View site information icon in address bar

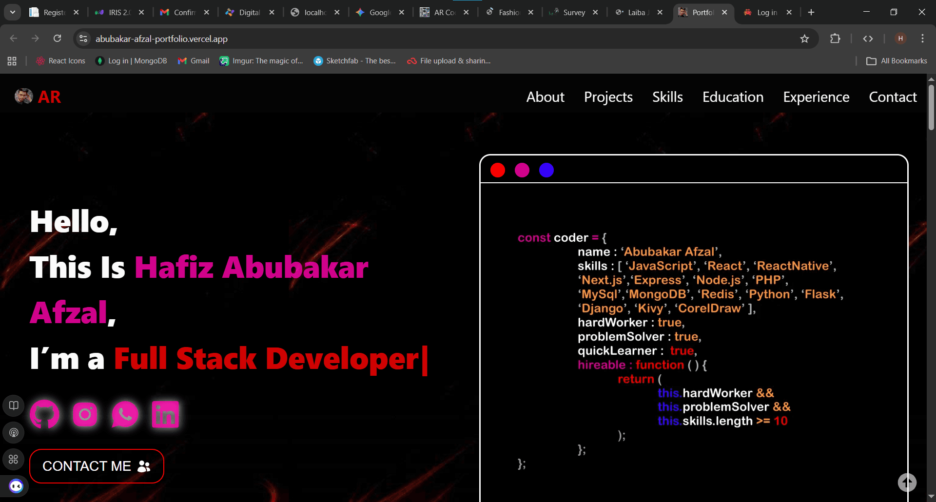[x=83, y=39]
